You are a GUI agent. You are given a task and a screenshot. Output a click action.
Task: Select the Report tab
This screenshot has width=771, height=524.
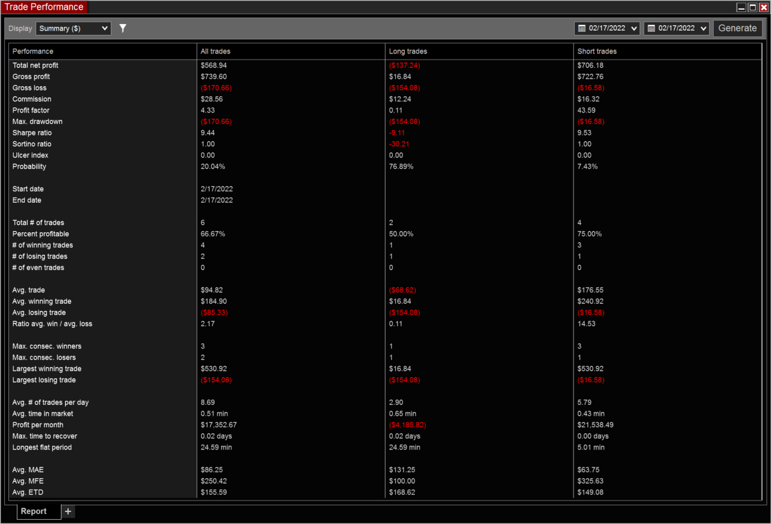pos(39,511)
